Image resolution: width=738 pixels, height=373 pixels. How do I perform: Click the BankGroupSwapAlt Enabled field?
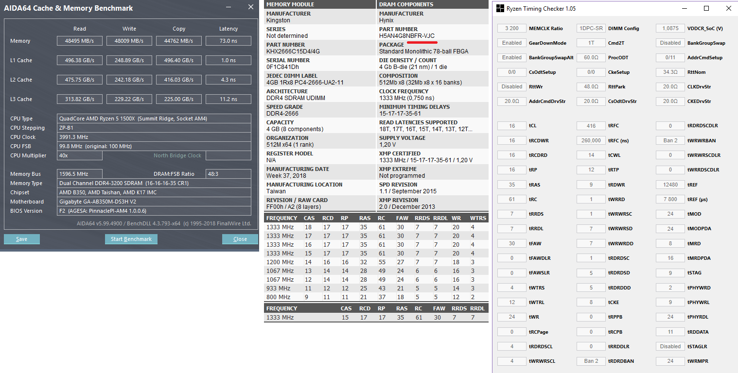pyautogui.click(x=512, y=58)
